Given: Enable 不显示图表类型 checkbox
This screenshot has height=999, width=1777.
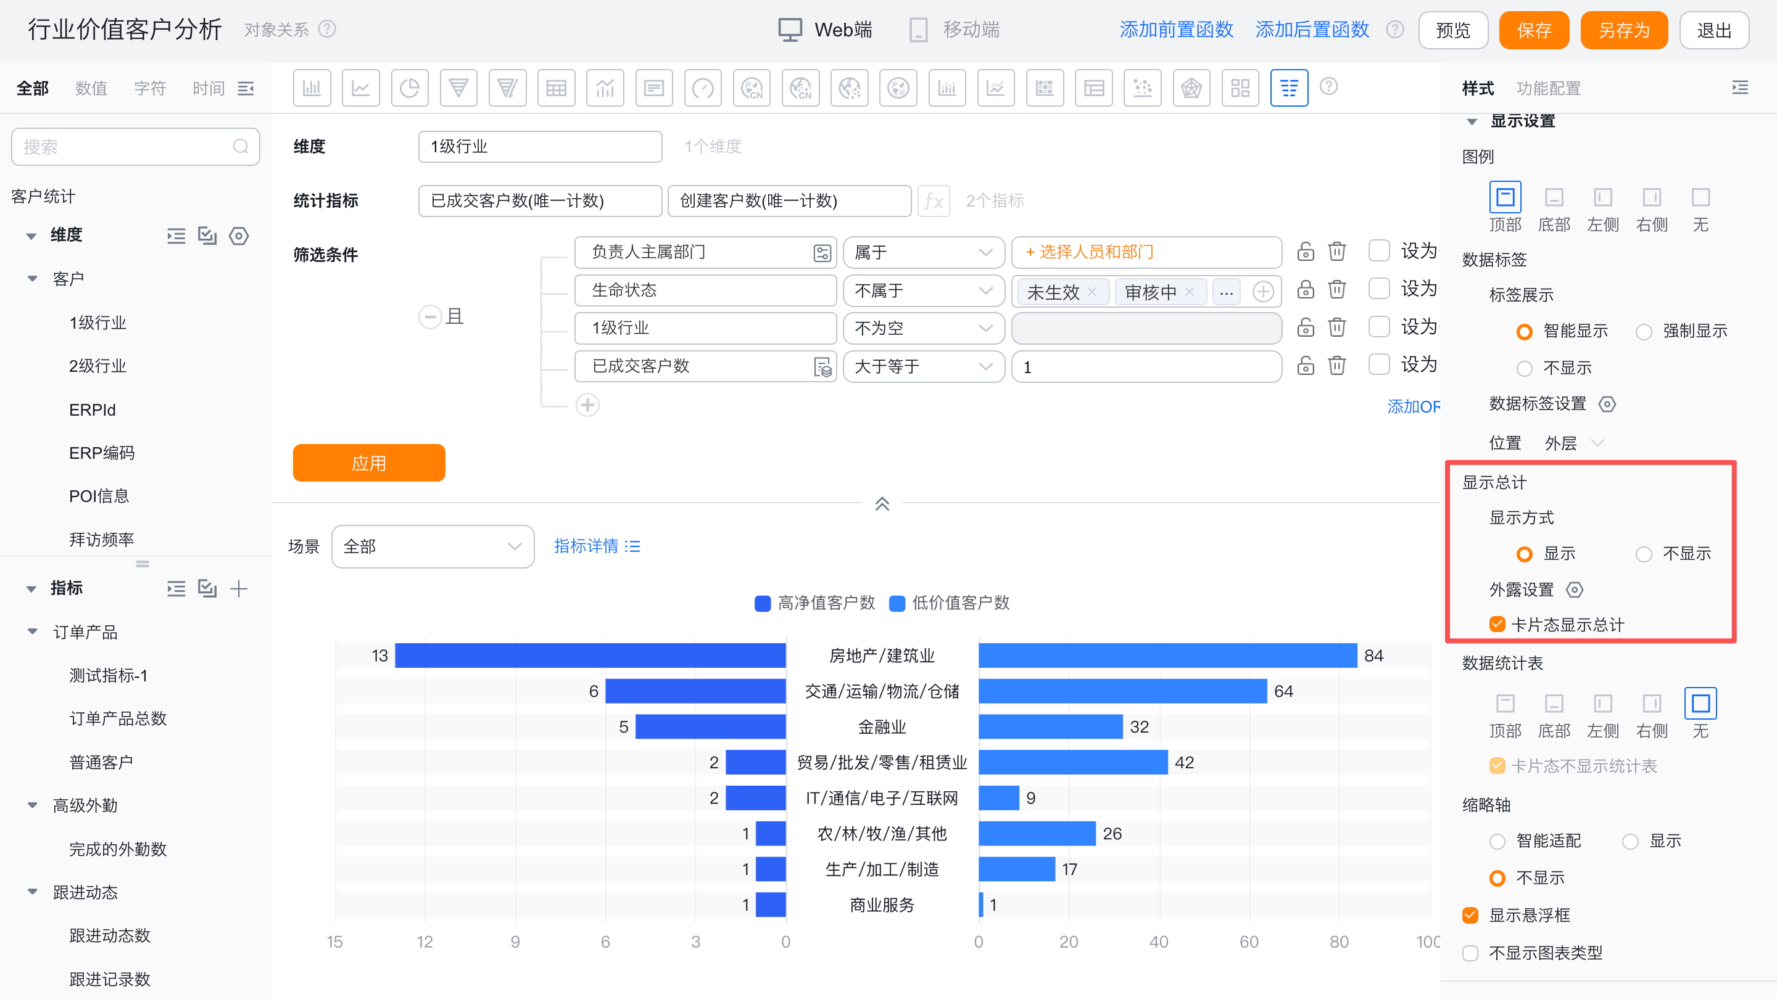Looking at the screenshot, I should tap(1470, 953).
